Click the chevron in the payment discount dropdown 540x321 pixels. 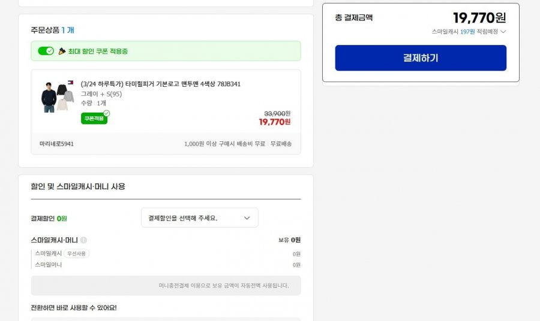pyautogui.click(x=247, y=218)
